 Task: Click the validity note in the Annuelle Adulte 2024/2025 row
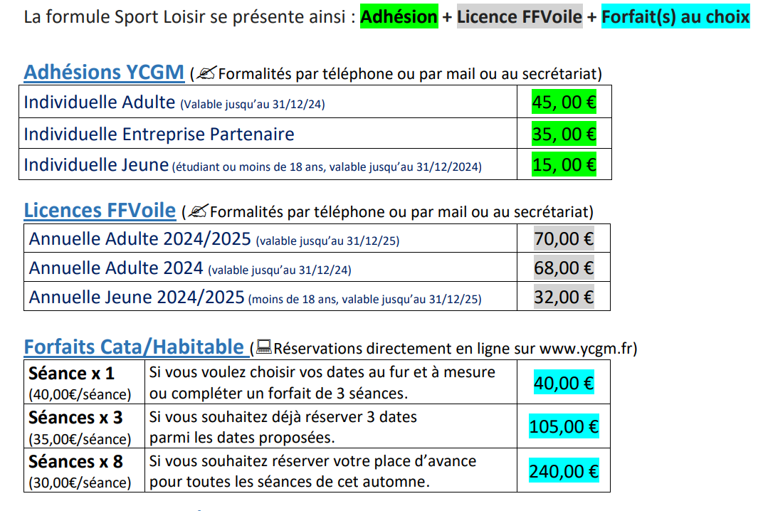point(327,241)
